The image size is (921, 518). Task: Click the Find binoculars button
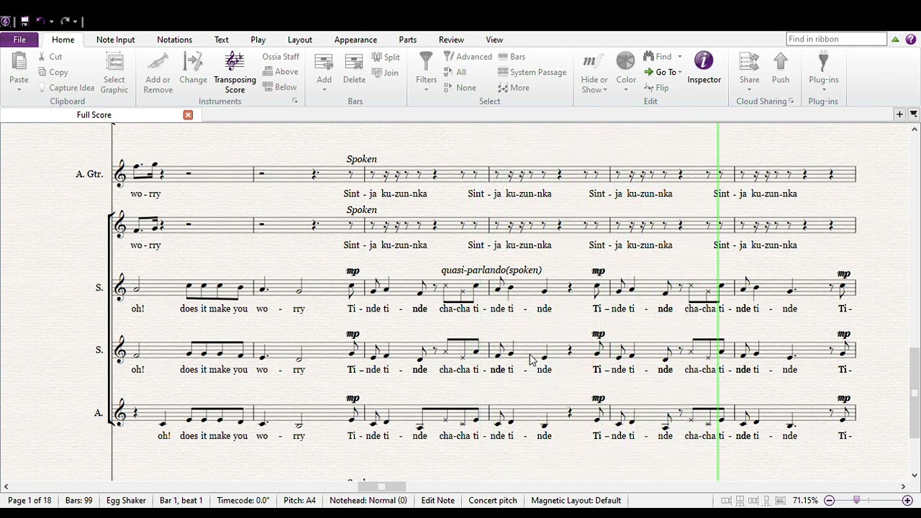tap(658, 57)
